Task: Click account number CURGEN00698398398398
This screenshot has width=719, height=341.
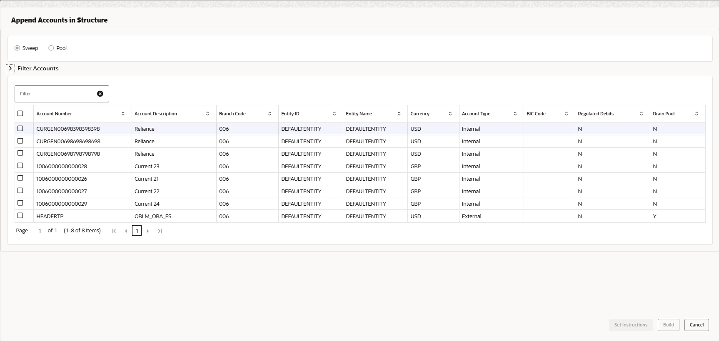Action: [68, 129]
